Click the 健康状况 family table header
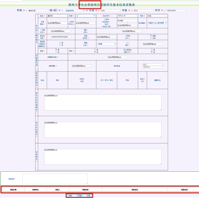Image resolution: width=199 pixels, height=198 pixels. [x=157, y=80]
